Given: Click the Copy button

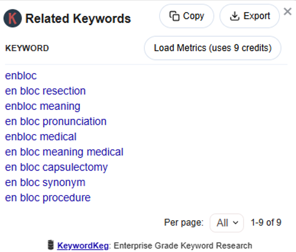Looking at the screenshot, I should click(186, 16).
